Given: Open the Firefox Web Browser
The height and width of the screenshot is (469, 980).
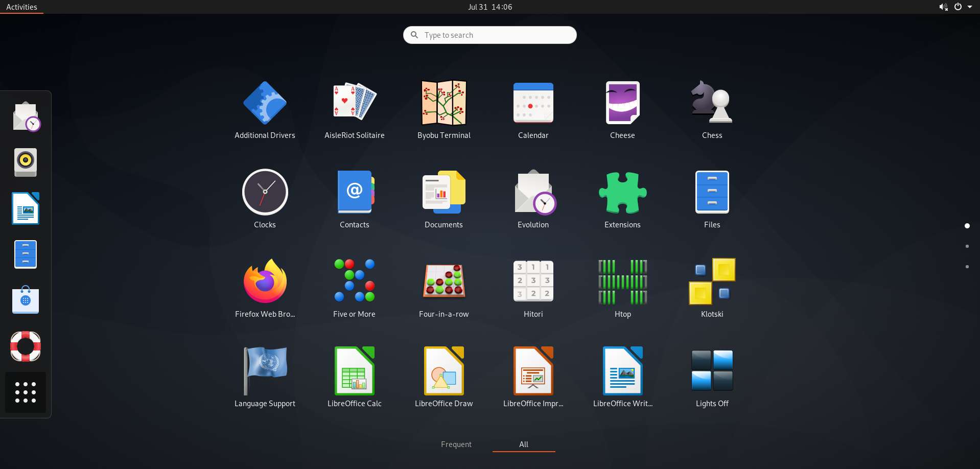Looking at the screenshot, I should 265,281.
